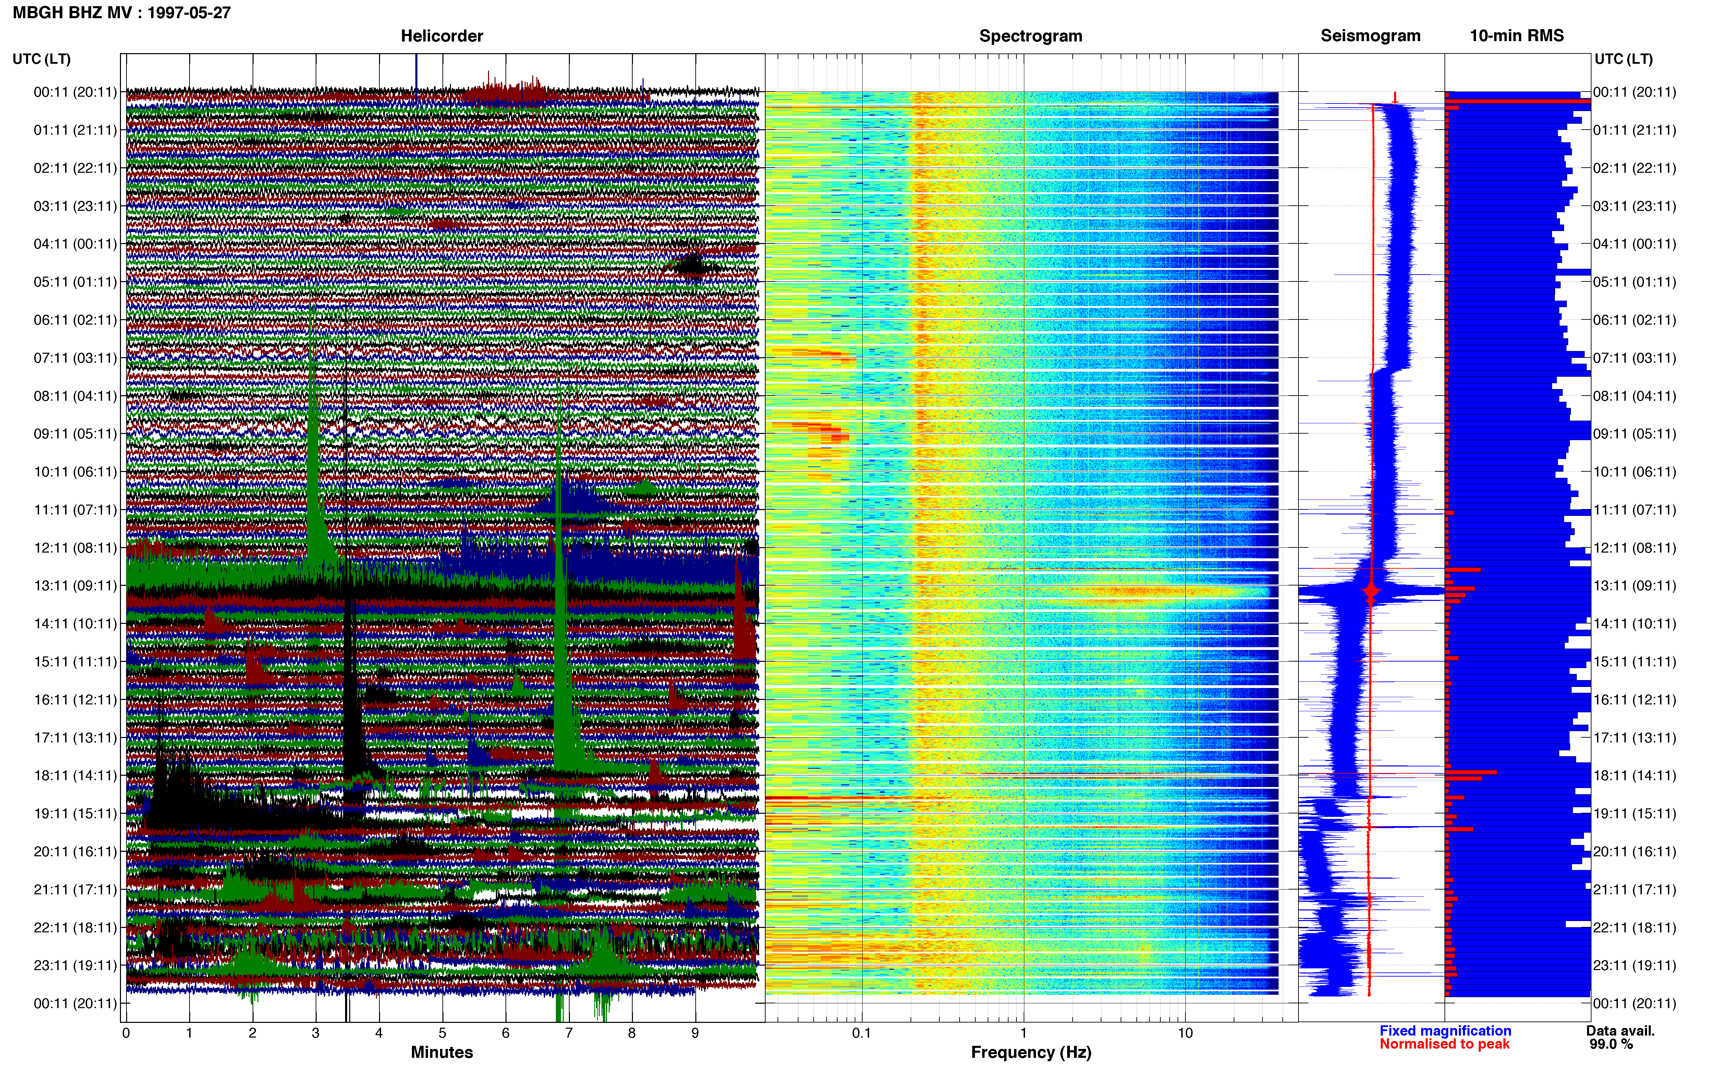This screenshot has width=1720, height=1076.
Task: Click right-side time label '18:11 (14:11)'
Action: (x=1635, y=776)
